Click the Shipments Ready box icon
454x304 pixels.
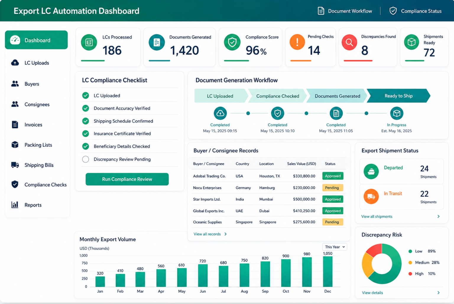pyautogui.click(x=412, y=42)
